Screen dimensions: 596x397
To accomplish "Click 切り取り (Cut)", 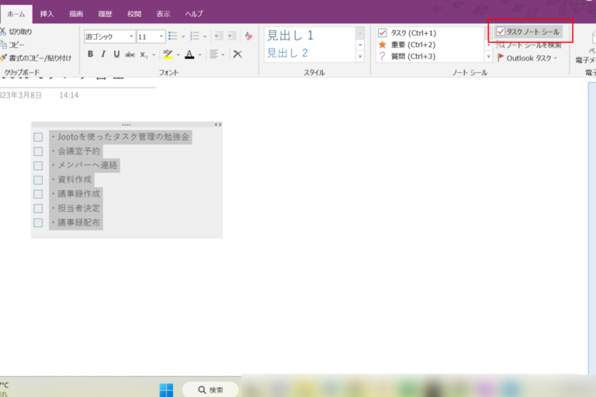I will [x=16, y=32].
